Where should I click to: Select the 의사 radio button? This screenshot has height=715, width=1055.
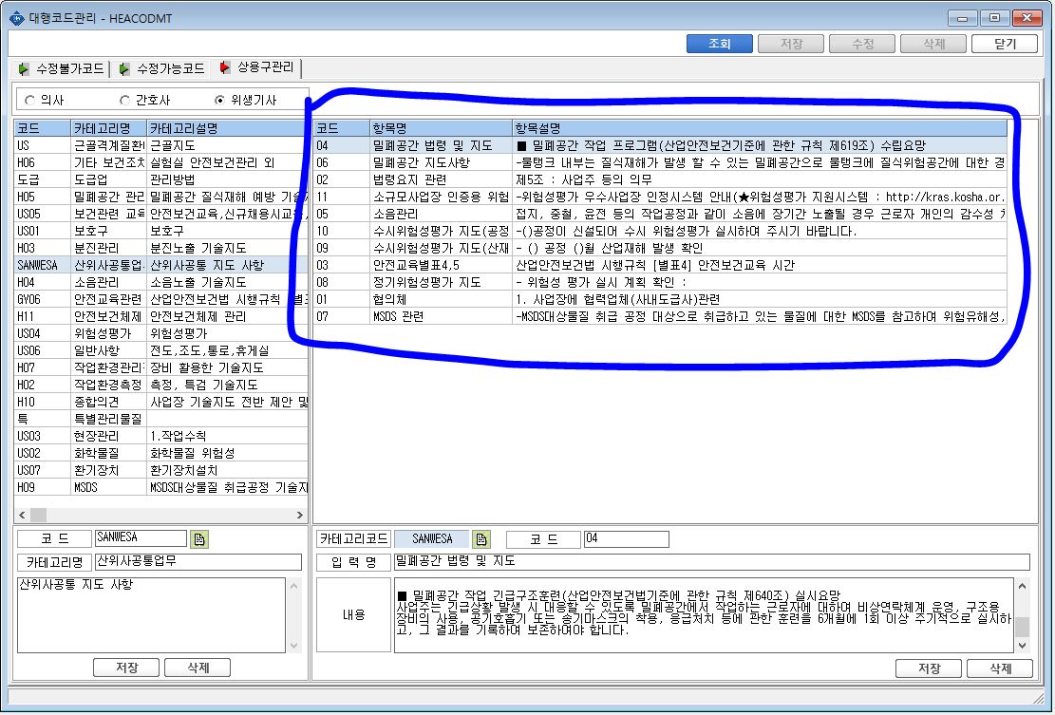[x=29, y=101]
